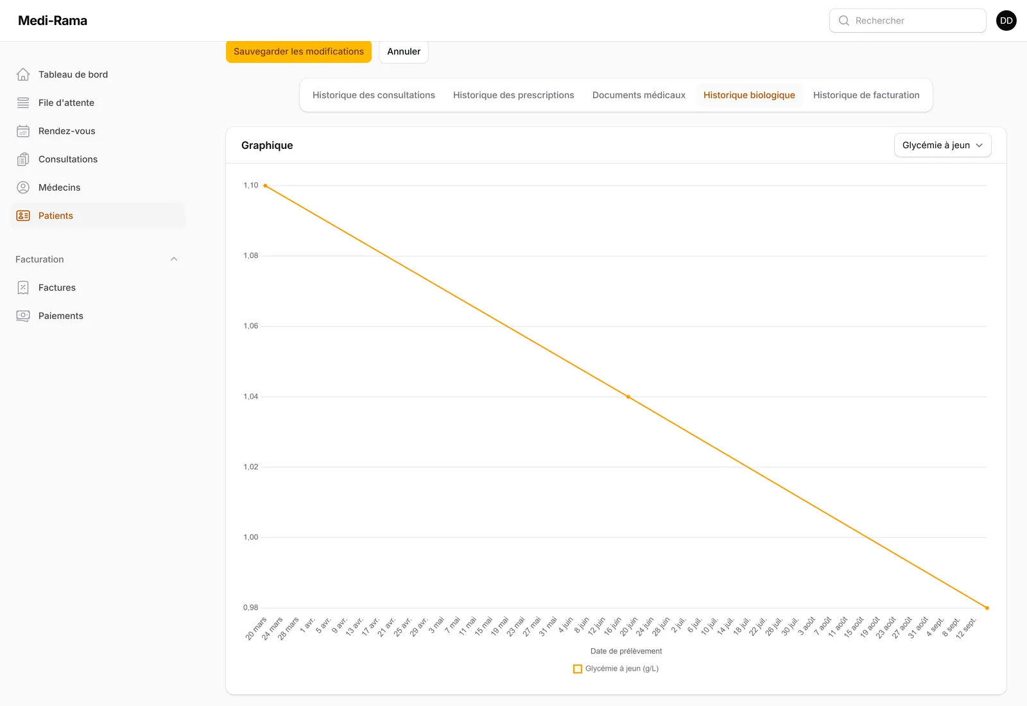Click the Medi-Rama logo
The height and width of the screenshot is (706, 1027).
tap(53, 21)
